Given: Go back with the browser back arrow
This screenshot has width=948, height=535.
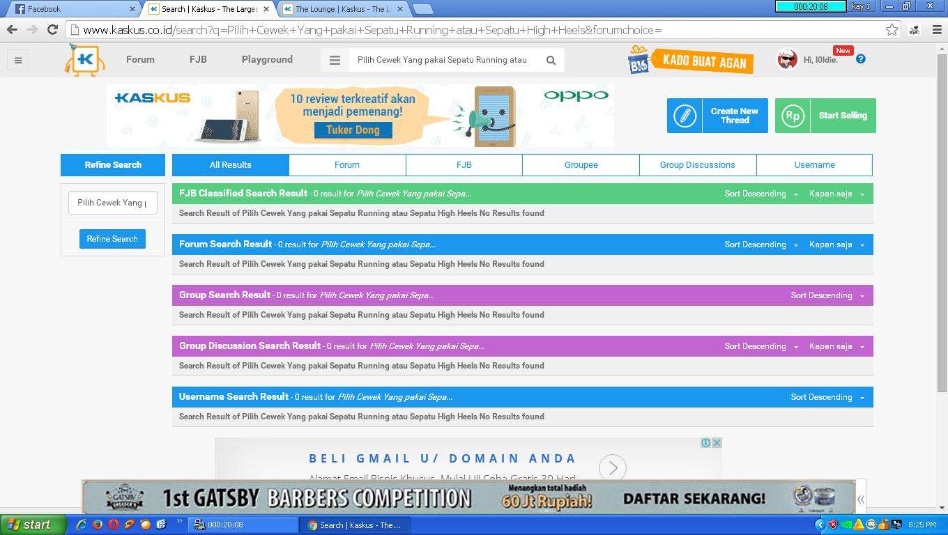Looking at the screenshot, I should [x=12, y=29].
